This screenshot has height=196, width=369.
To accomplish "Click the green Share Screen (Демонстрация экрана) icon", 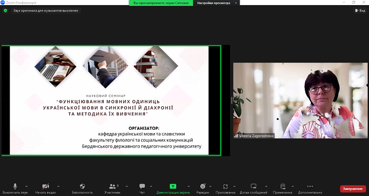I will pos(173,186).
